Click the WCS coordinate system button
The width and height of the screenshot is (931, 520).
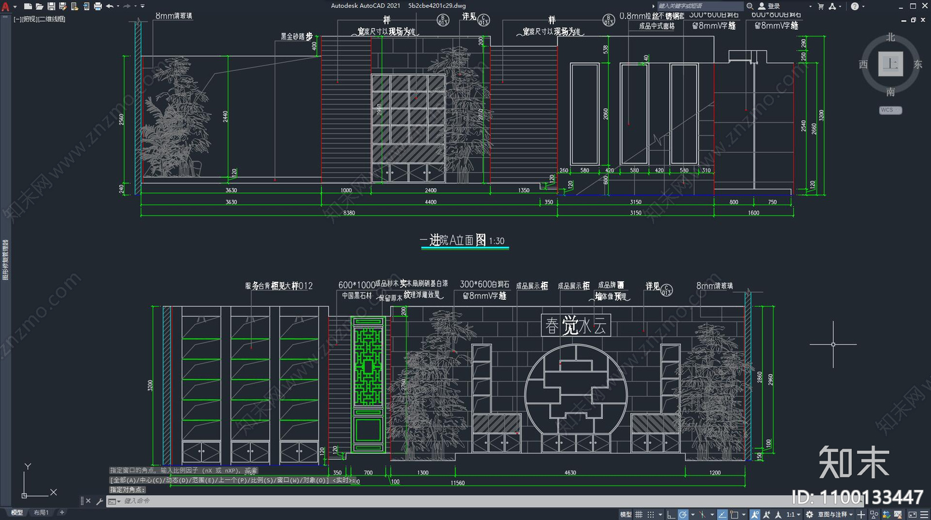890,110
